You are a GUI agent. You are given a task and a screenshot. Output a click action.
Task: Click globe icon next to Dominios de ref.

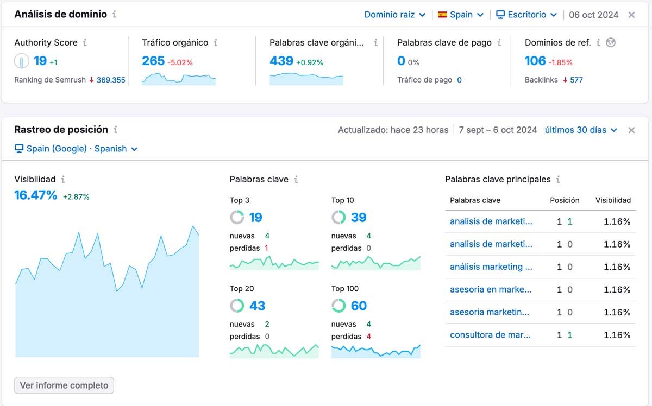pyautogui.click(x=611, y=43)
